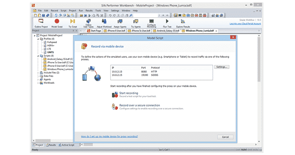The image size is (295, 155).
Task: Click Record over a secure connection link
Action: pos(139,105)
